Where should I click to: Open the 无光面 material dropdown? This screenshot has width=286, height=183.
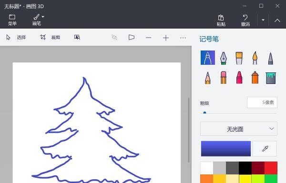(x=239, y=129)
